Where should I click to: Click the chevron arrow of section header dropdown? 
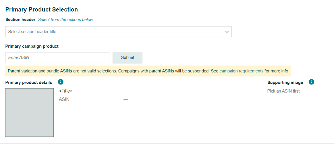tap(227, 32)
